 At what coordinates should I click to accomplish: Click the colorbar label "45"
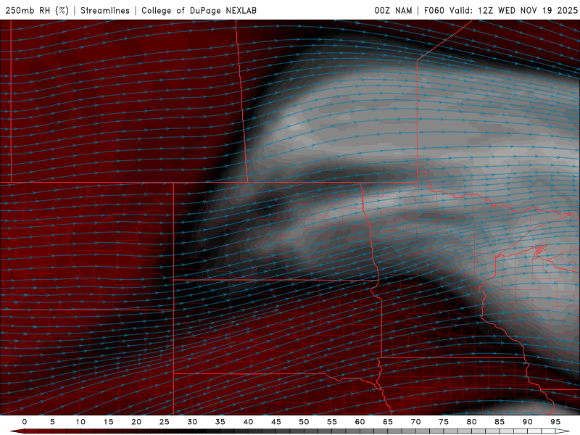pyautogui.click(x=276, y=422)
